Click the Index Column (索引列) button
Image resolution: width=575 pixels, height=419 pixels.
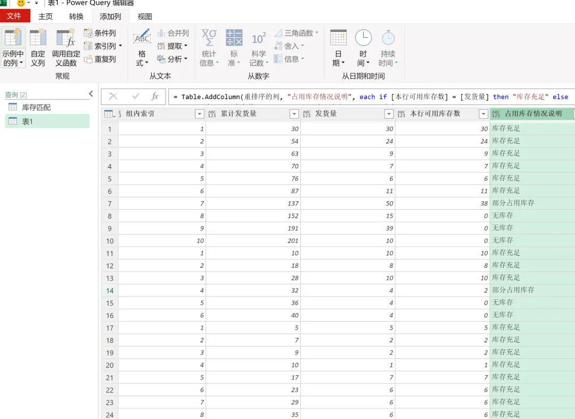pyautogui.click(x=103, y=46)
